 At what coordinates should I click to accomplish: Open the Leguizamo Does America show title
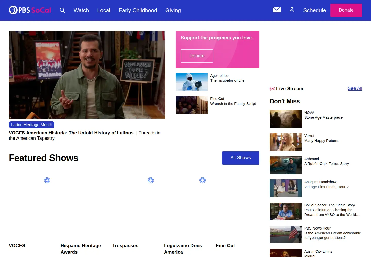[183, 249]
